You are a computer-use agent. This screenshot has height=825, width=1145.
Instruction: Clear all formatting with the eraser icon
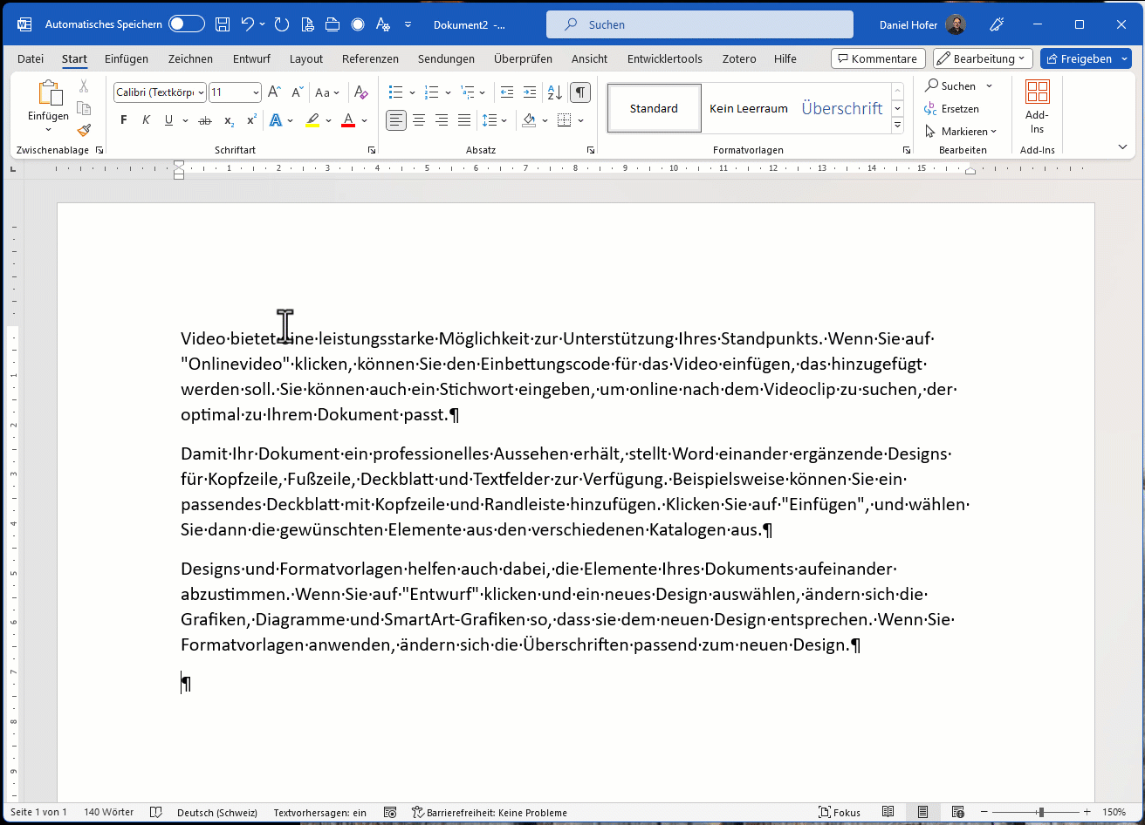[x=360, y=92]
